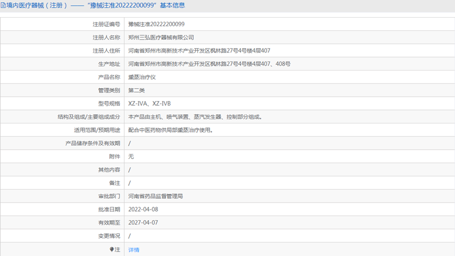The width and height of the screenshot is (455, 256).
Task: Click the 其他内容 label
Action: coord(109,170)
